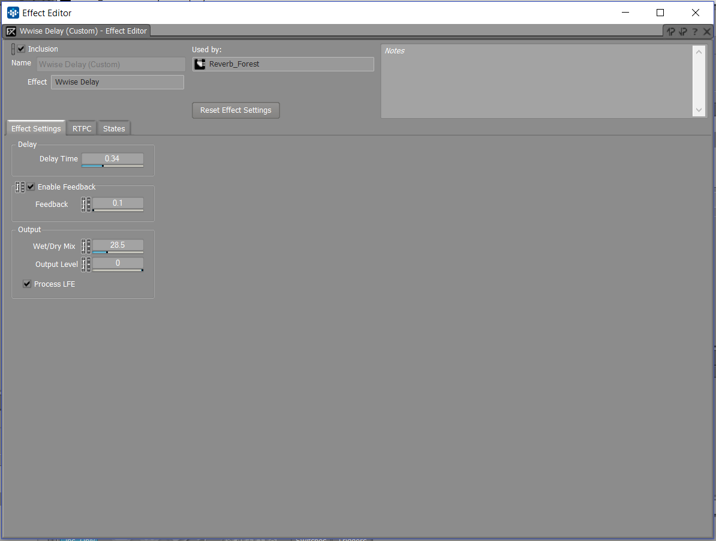This screenshot has height=541, width=716.
Task: Click the Feedback RTPC indicator
Action: pos(89,205)
